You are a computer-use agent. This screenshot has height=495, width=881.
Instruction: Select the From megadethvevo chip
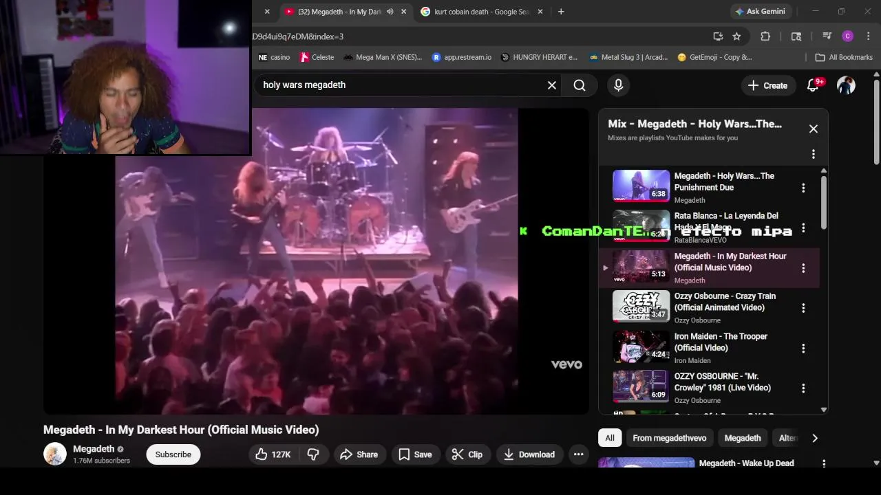pyautogui.click(x=669, y=438)
